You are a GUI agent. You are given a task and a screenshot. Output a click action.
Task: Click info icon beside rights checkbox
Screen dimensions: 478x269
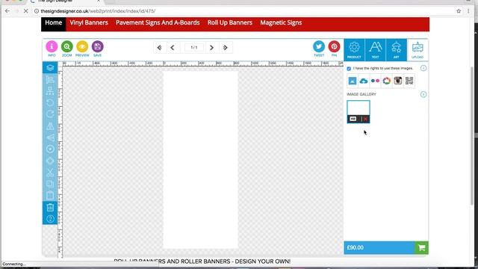click(x=423, y=68)
